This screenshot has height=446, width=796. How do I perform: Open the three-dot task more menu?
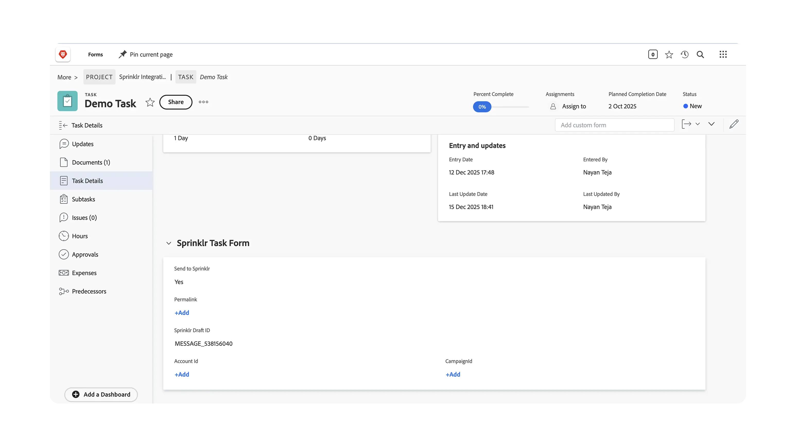click(203, 102)
